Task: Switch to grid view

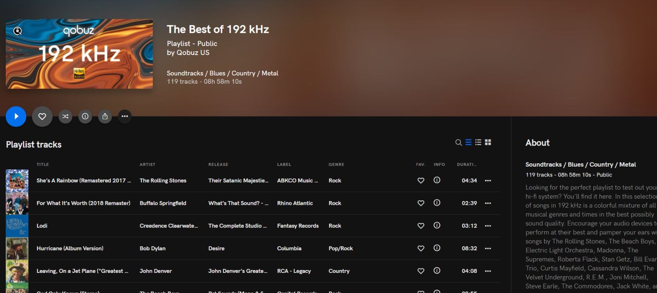Action: click(488, 142)
